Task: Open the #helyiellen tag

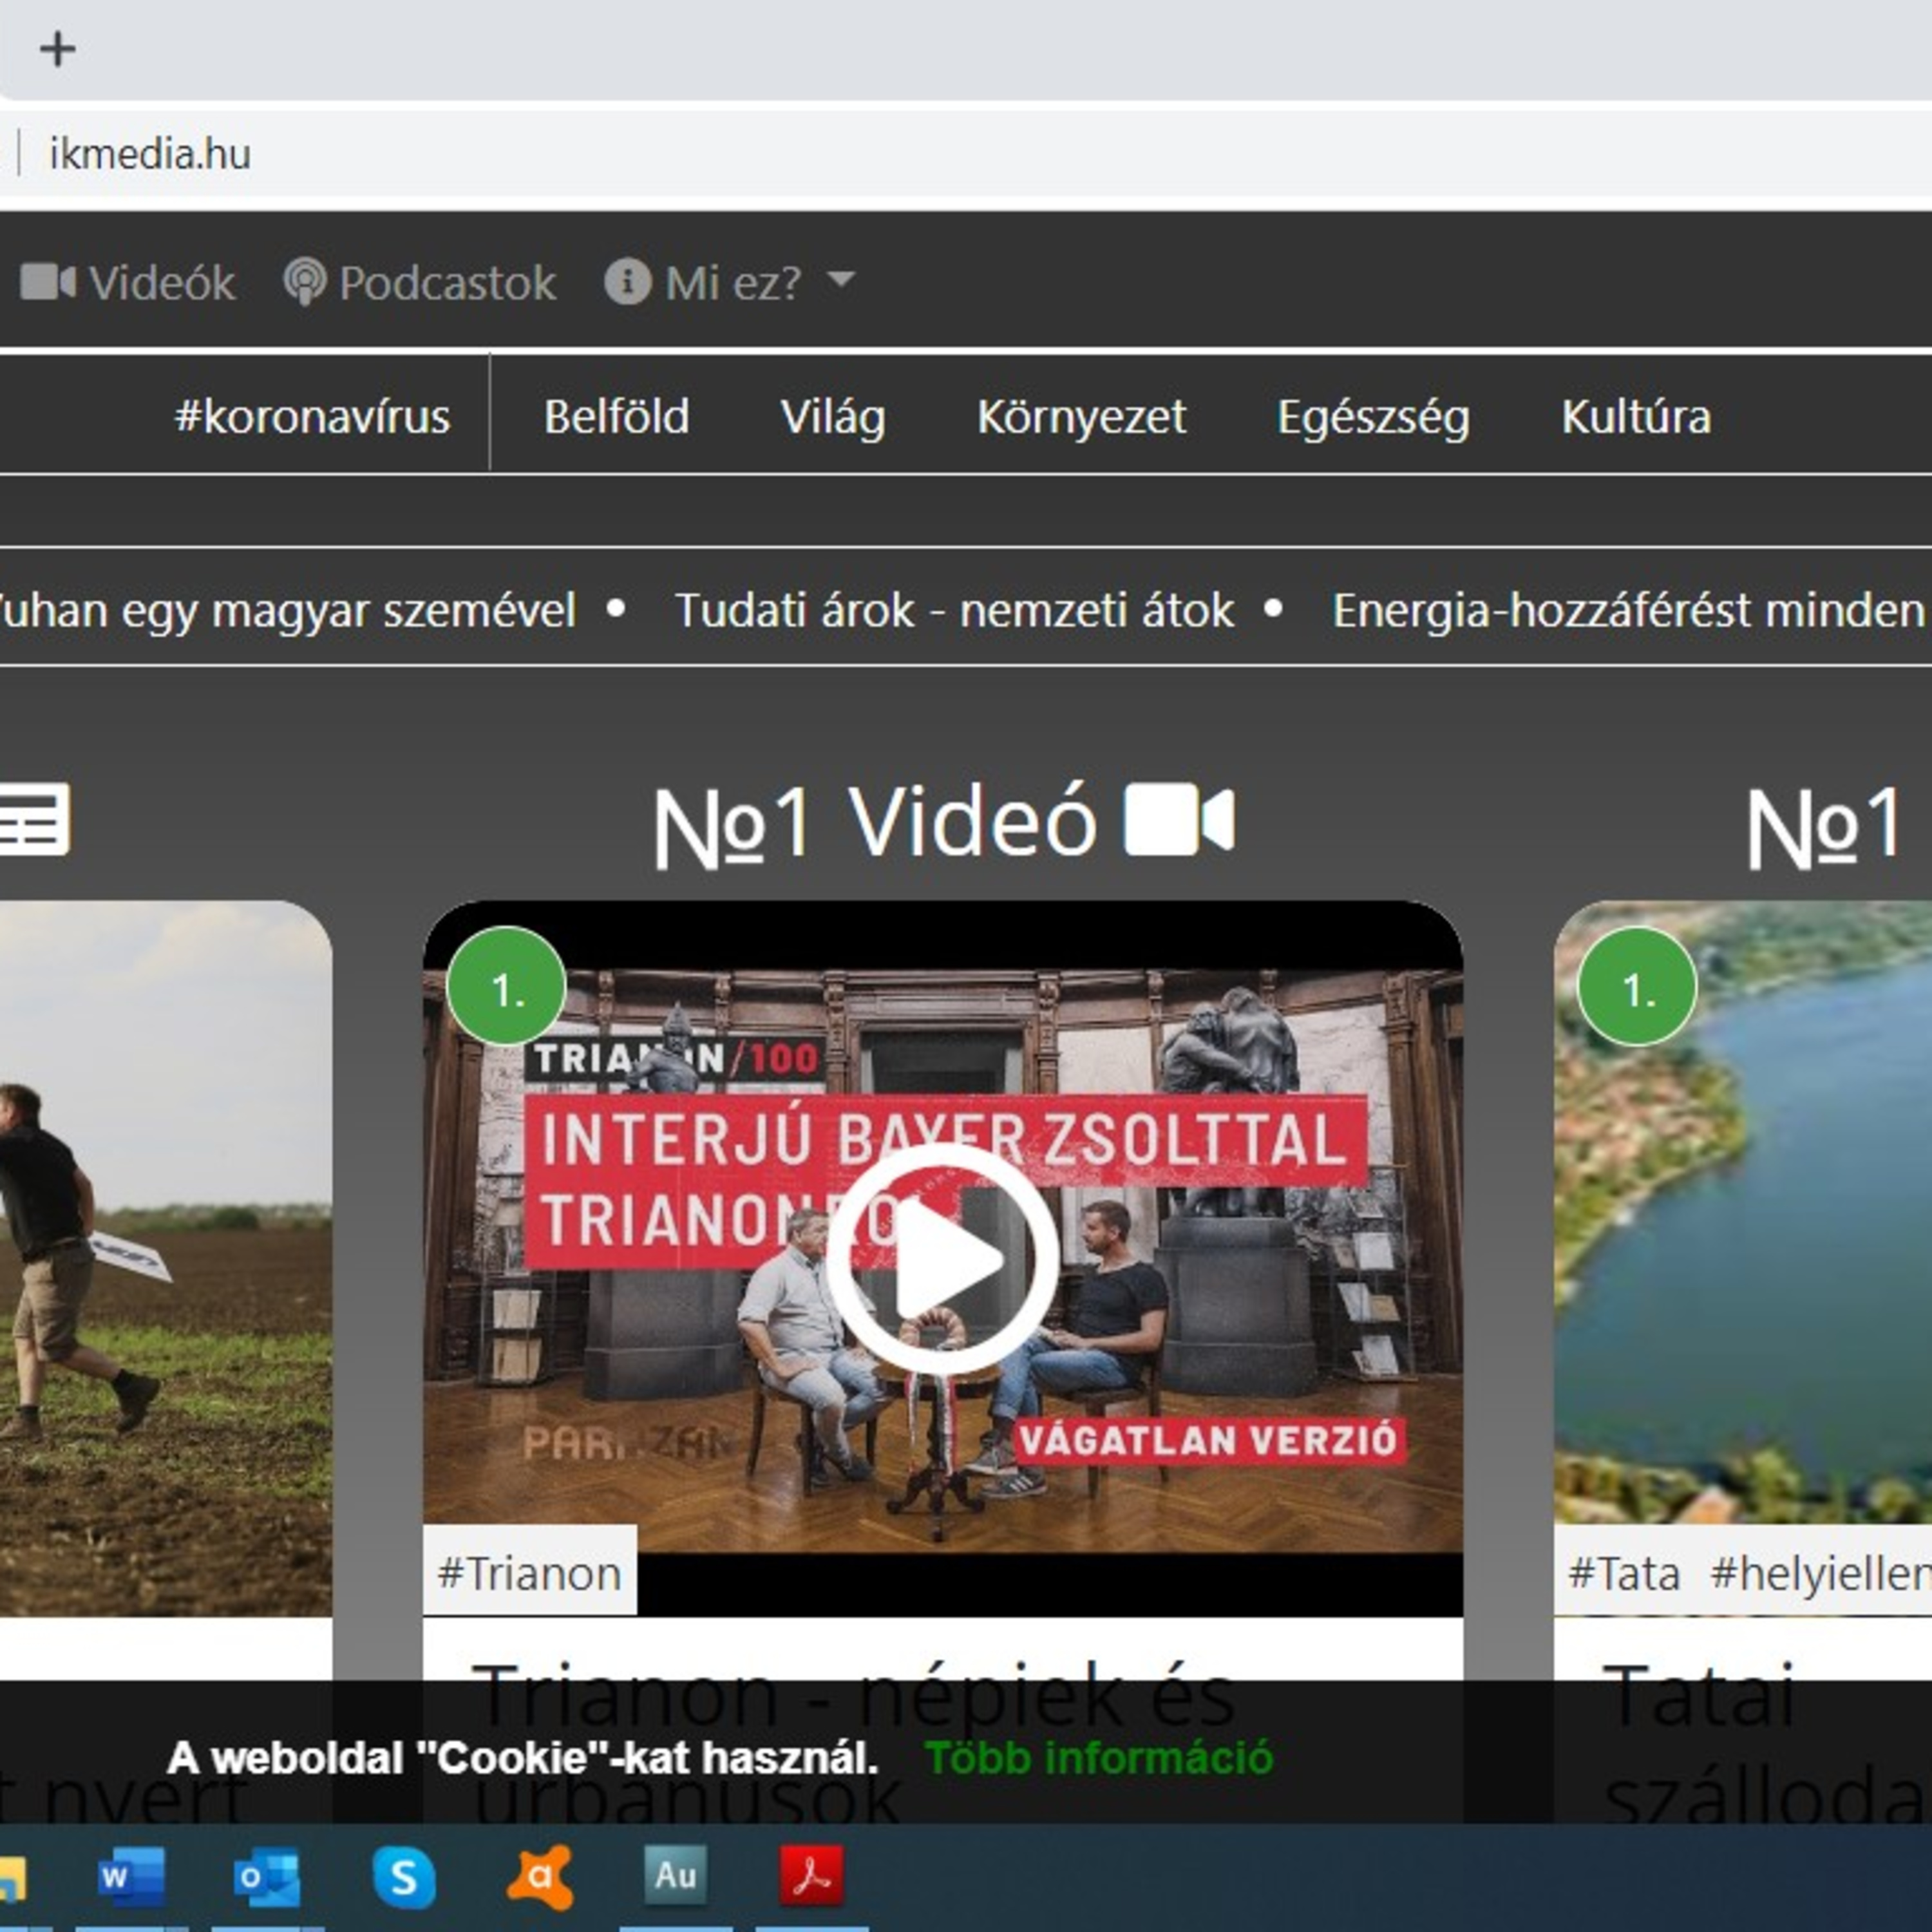Action: coord(1820,1573)
